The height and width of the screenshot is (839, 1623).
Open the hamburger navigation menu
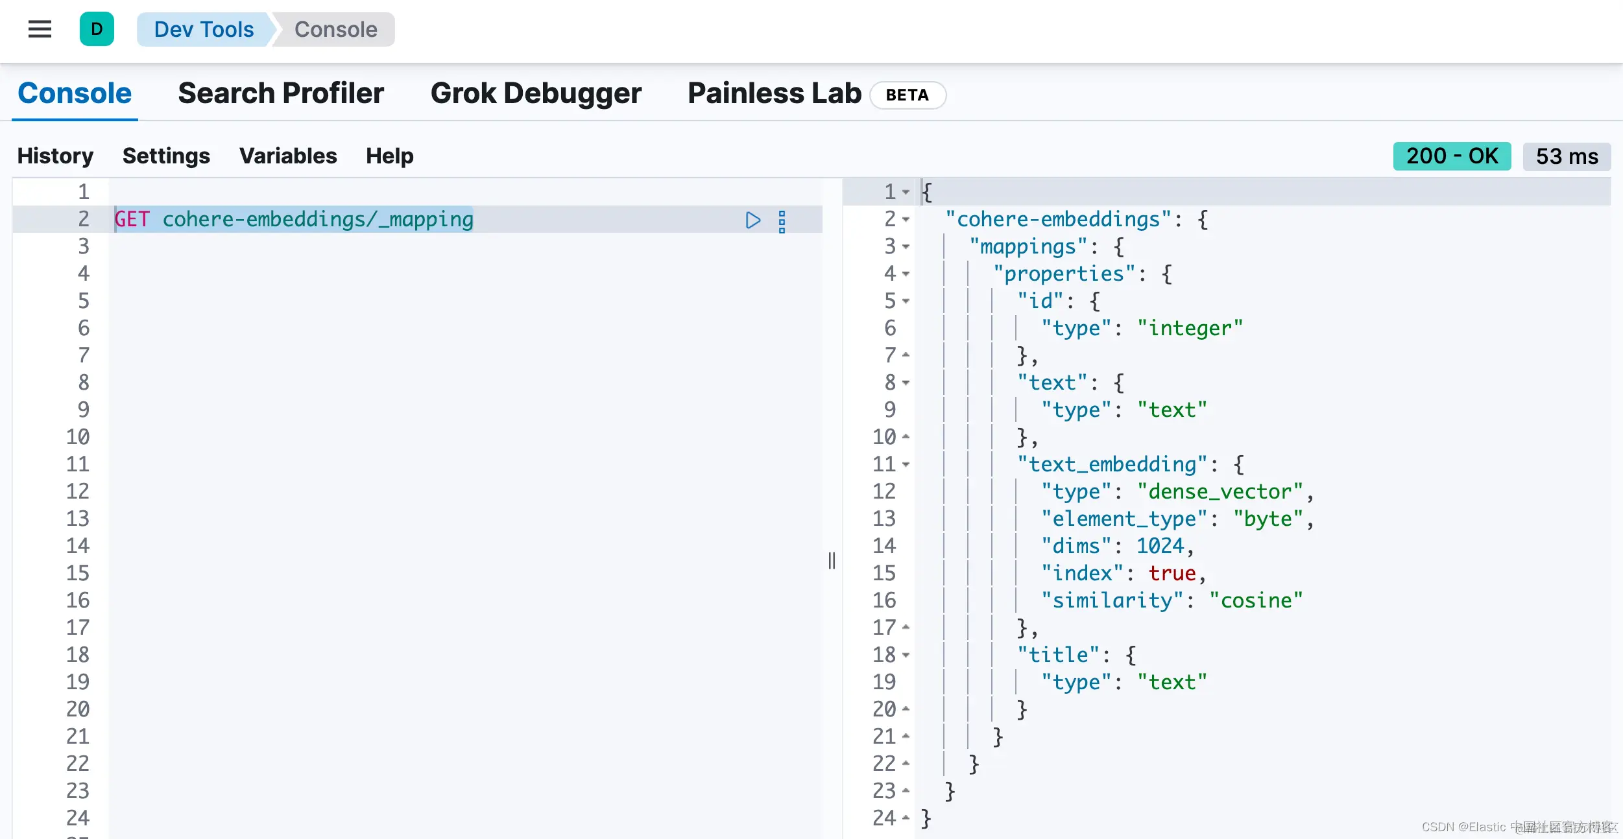tap(40, 29)
